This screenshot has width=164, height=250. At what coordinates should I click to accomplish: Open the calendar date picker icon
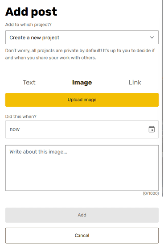(152, 129)
